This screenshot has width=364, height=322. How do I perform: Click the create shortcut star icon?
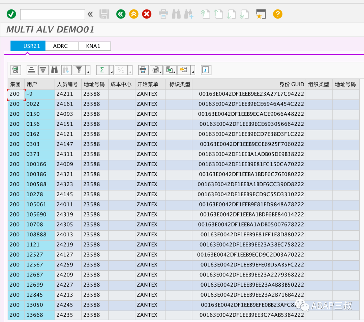[261, 14]
